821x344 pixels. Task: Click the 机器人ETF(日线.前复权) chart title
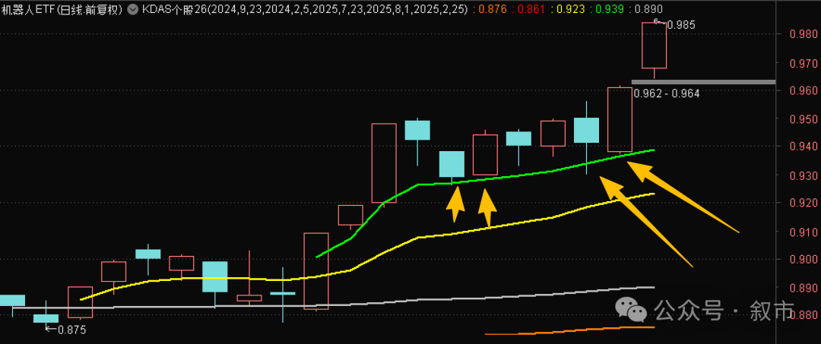pyautogui.click(x=62, y=9)
